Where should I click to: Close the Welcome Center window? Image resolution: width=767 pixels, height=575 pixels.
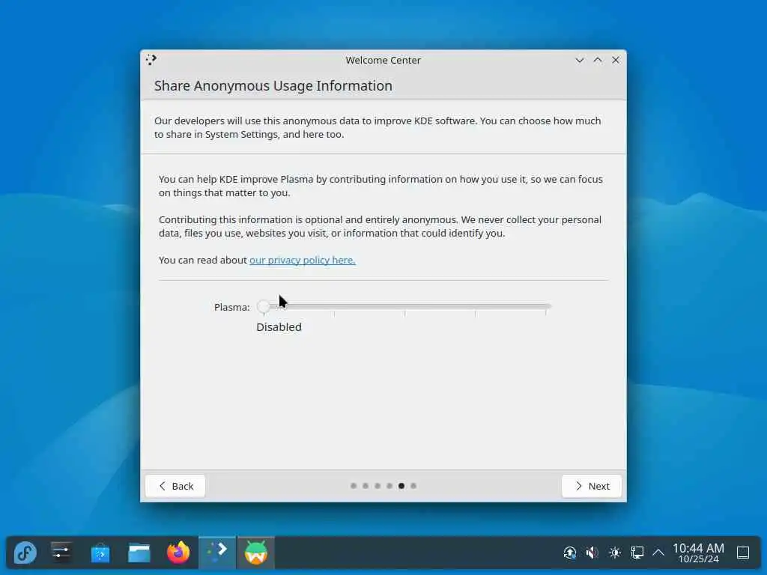(x=616, y=60)
